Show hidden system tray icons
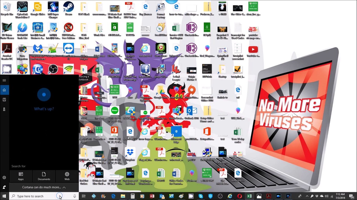The image size is (357, 200). 307,196
